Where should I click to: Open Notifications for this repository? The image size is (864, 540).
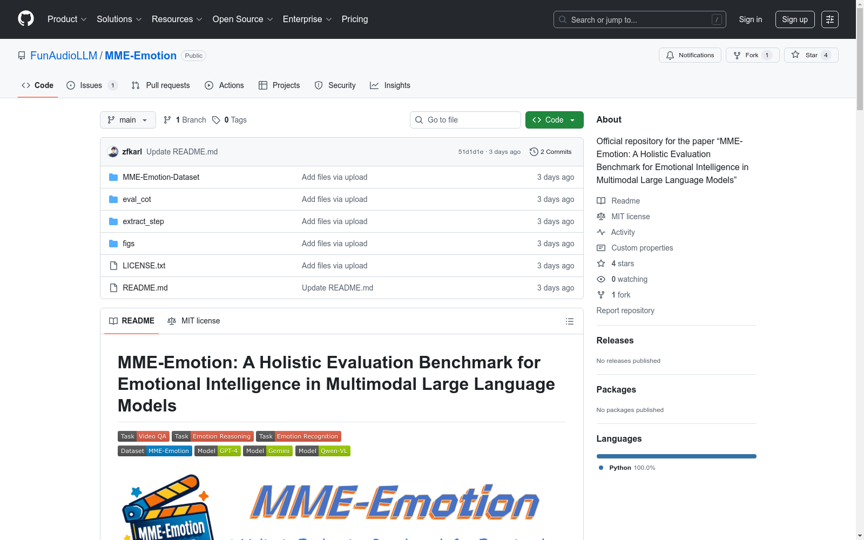[x=690, y=55]
